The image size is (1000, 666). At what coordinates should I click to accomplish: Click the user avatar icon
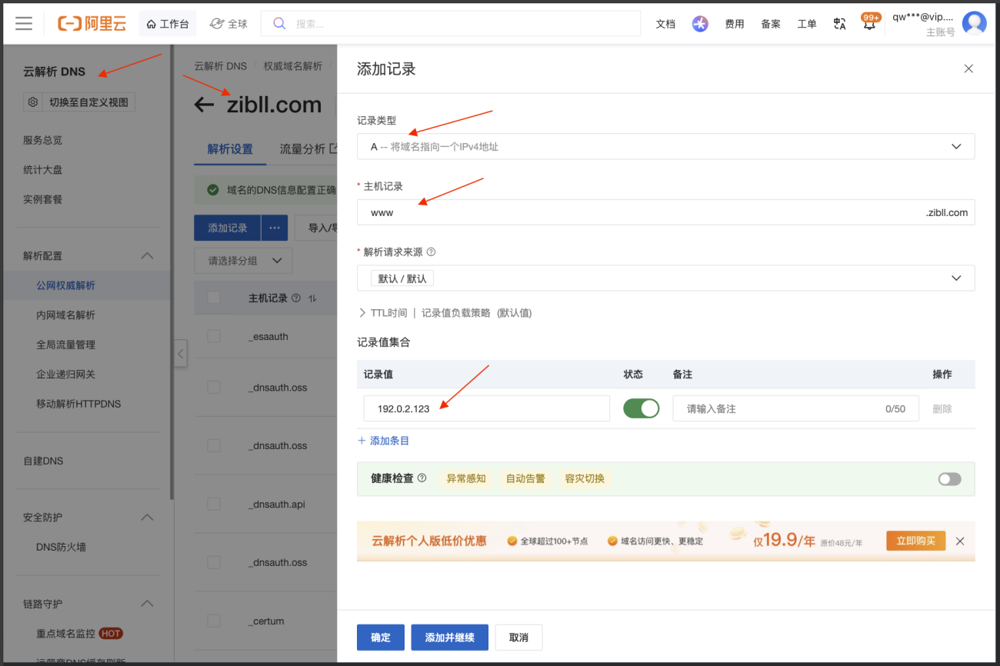pyautogui.click(x=975, y=24)
